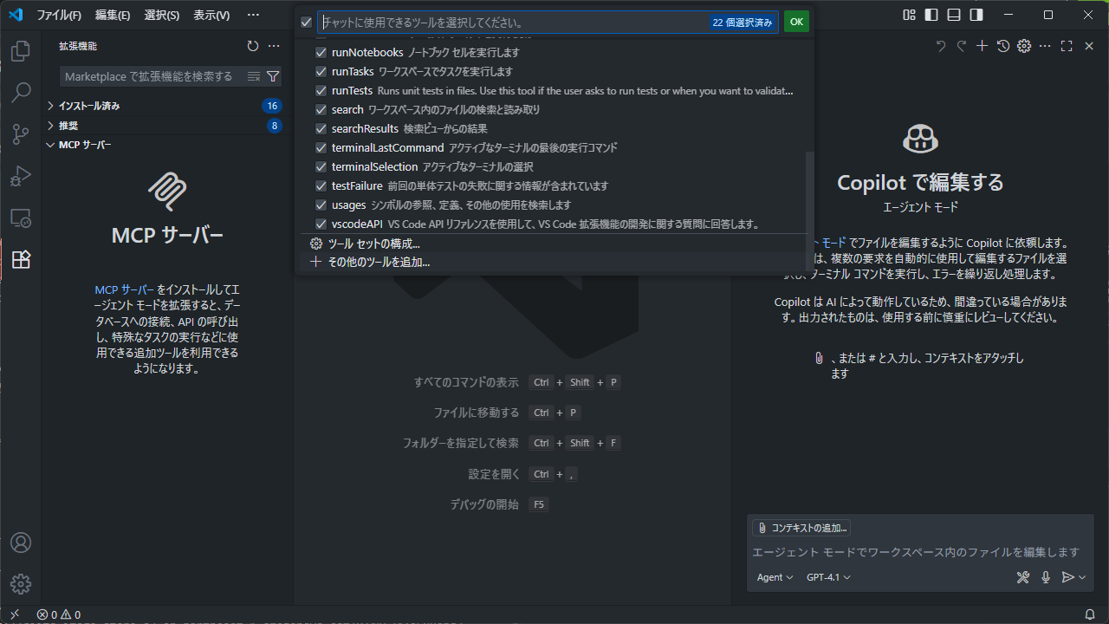This screenshot has height=624, width=1109.
Task: Maximize the chat panel
Action: (x=1067, y=46)
